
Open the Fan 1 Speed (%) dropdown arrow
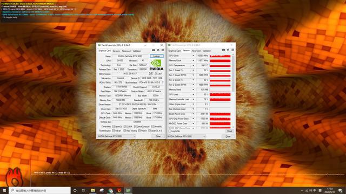point(194,71)
